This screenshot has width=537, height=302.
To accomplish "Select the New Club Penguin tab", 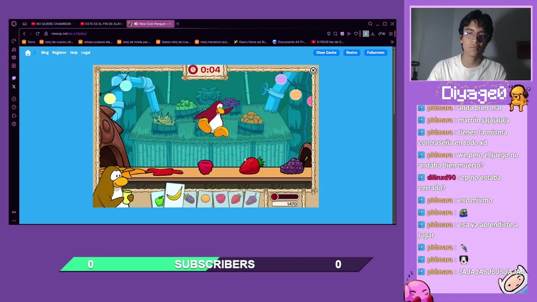I will point(150,24).
